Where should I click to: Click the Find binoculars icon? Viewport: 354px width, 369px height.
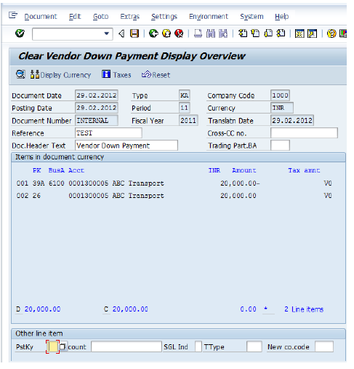tap(211, 33)
